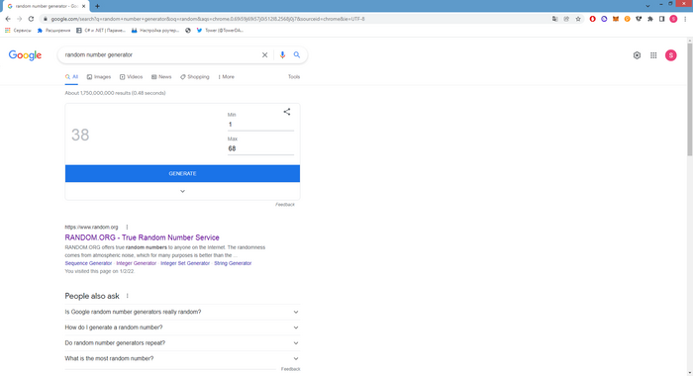
Task: Expand "How do I generate a random number?"
Action: (182, 328)
